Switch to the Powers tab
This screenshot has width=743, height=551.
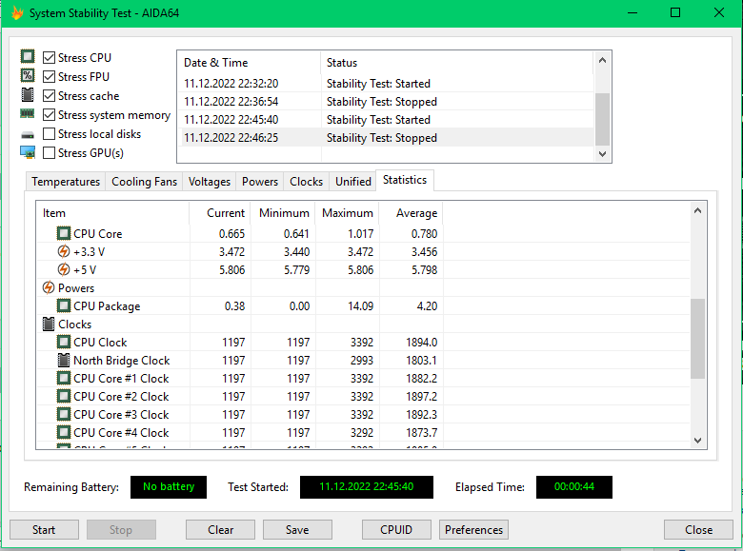[260, 182]
